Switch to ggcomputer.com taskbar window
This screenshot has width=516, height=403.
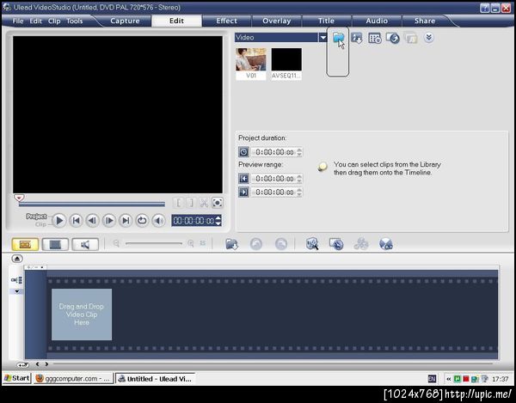(73, 379)
